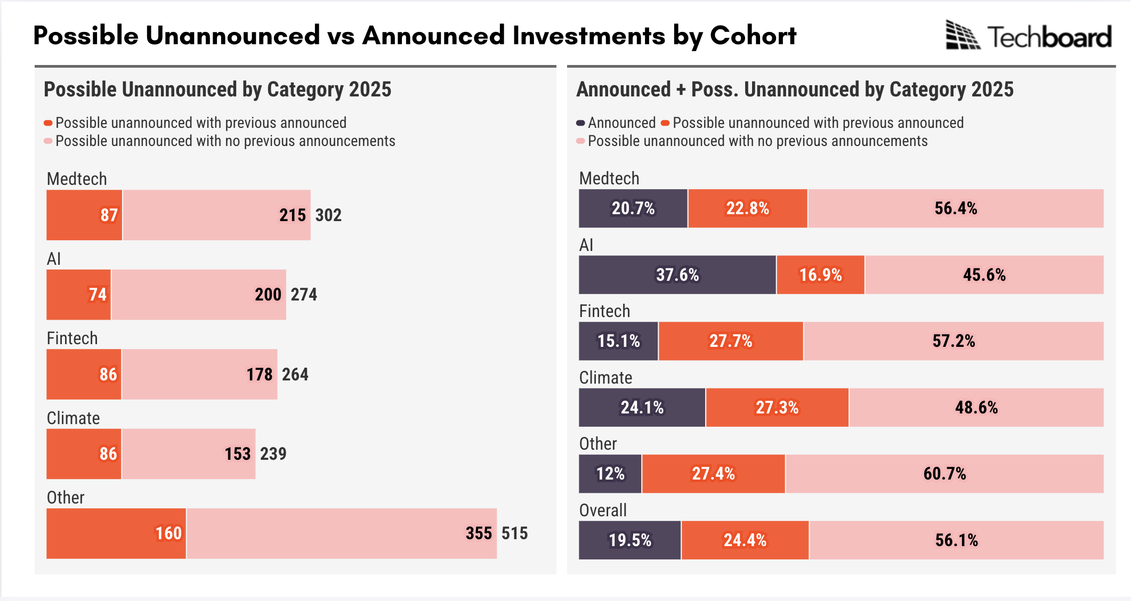Click the Other 12% dark segment
The image size is (1131, 601).
point(610,474)
